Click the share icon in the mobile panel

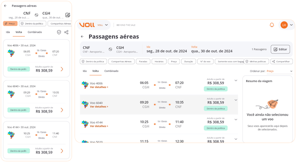[66, 32]
